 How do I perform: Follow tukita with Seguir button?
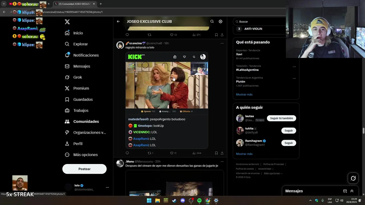(x=289, y=131)
